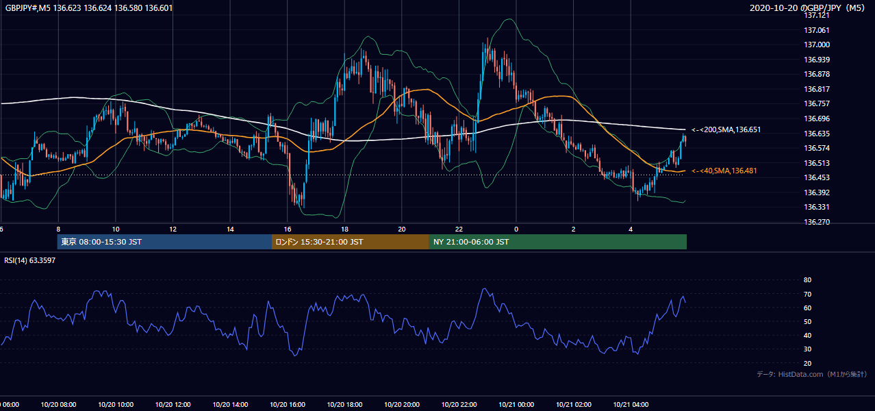Screen dimensions: 875x411
Task: Click the 10/20 12:00 time axis label
Action: 173,404
